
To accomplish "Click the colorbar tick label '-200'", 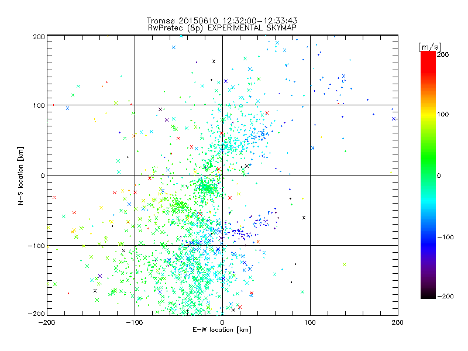I will (x=446, y=296).
